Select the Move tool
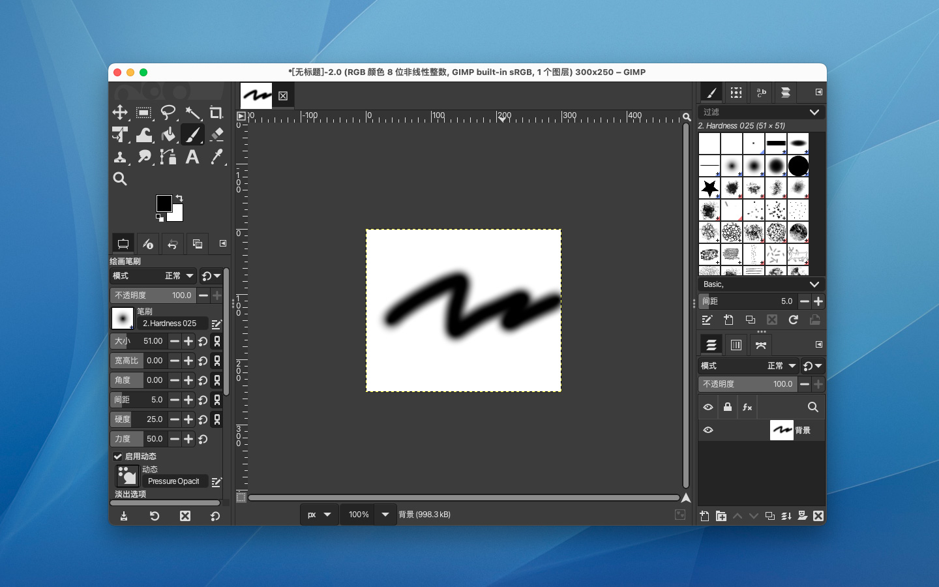 120,112
